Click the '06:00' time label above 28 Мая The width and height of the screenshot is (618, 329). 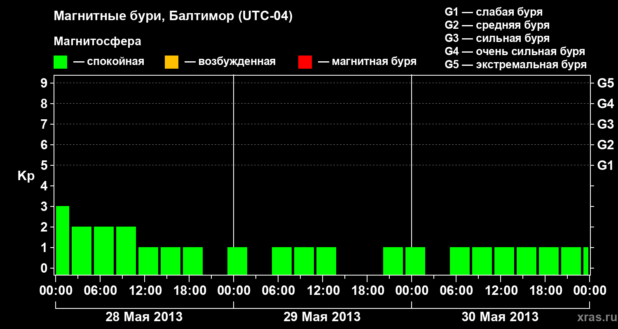coord(100,290)
